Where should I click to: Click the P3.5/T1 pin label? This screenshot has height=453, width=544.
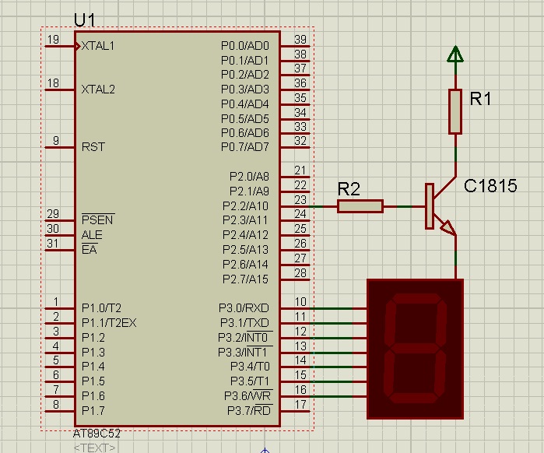point(250,381)
